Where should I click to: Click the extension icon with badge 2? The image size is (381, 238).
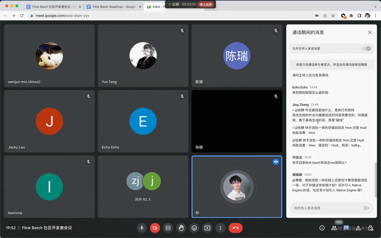click(x=343, y=16)
